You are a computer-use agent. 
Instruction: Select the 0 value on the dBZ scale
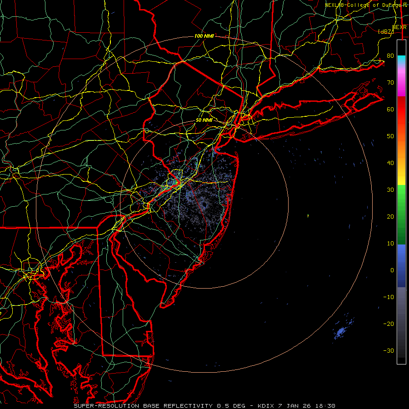(x=392, y=270)
